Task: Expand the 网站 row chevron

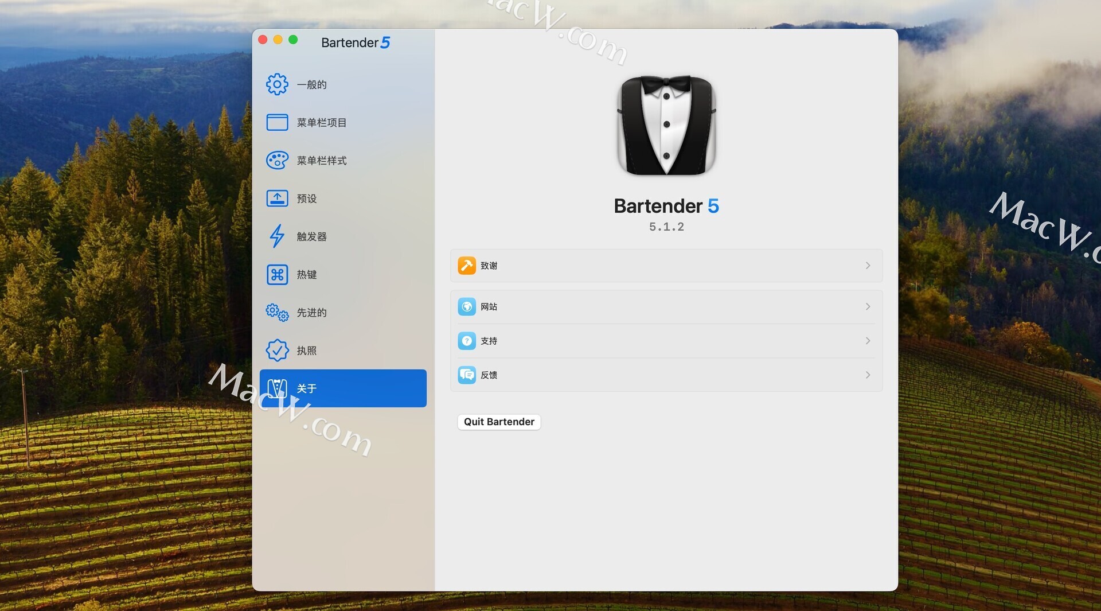Action: pos(868,307)
